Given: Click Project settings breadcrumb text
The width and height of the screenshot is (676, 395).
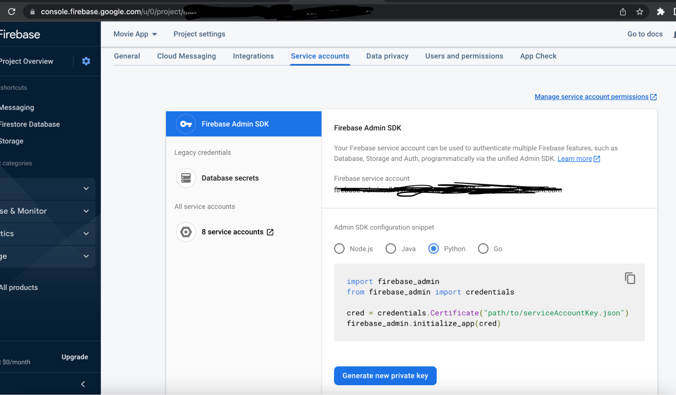Looking at the screenshot, I should 199,34.
